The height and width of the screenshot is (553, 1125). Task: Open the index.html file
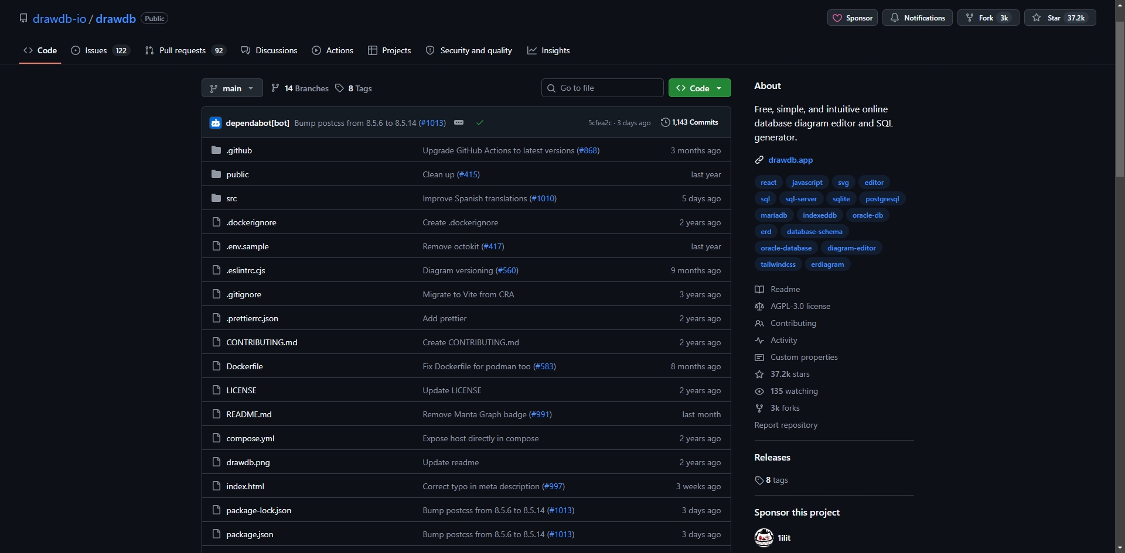coord(245,486)
